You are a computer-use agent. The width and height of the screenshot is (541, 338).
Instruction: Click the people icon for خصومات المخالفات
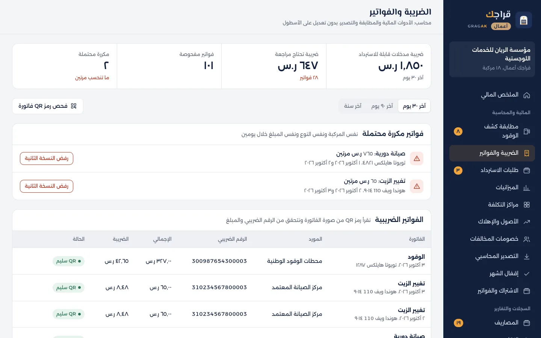(x=527, y=239)
